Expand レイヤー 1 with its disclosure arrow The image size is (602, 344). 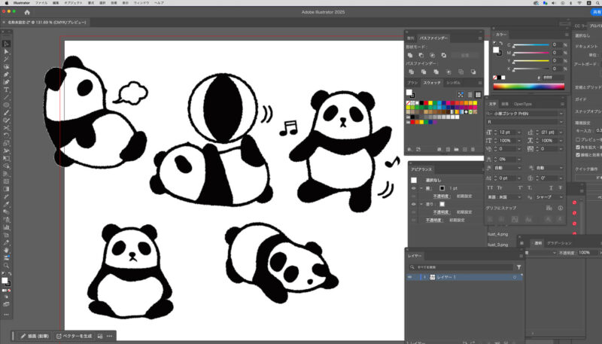424,278
